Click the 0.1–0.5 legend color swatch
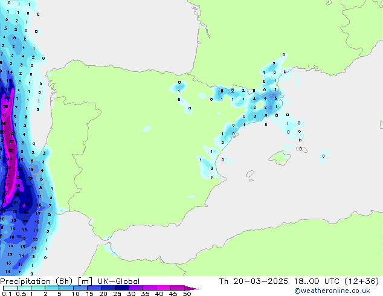Viewport: 383px width, 296px height. point(10,288)
